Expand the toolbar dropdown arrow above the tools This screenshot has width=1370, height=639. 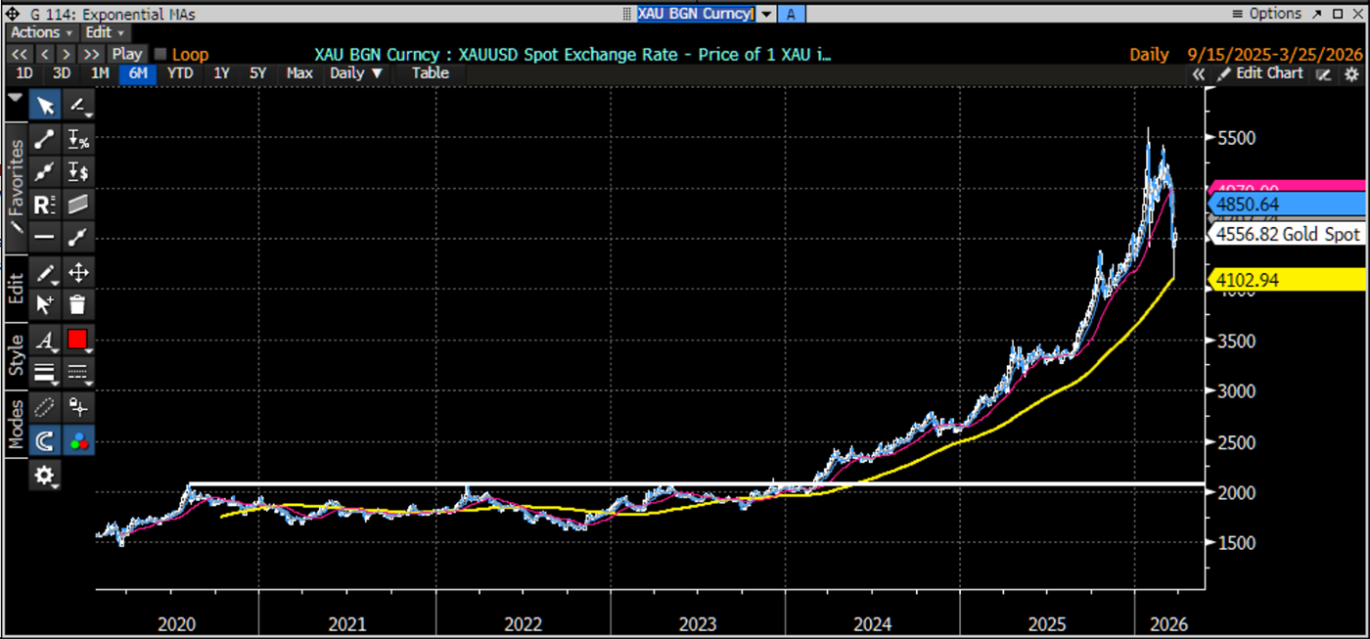point(15,98)
